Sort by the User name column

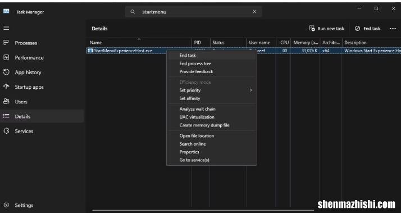[261, 43]
